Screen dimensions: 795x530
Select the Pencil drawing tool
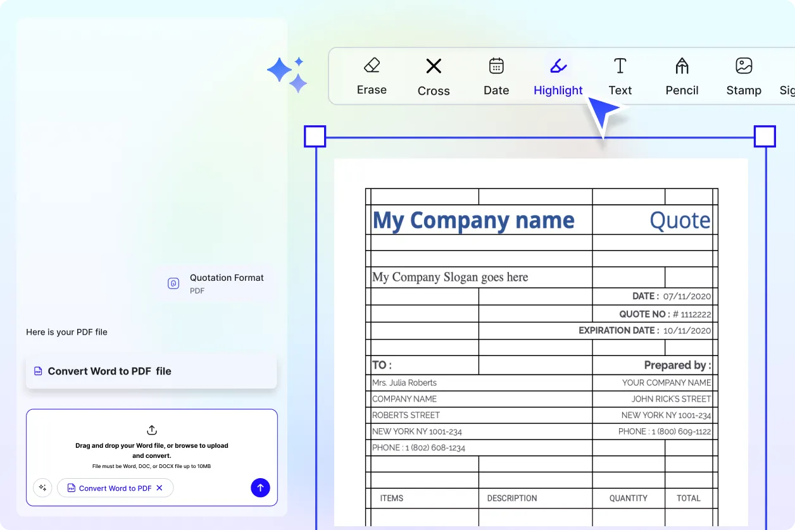click(x=682, y=76)
